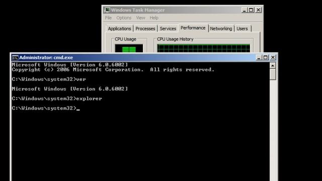Image resolution: width=322 pixels, height=181 pixels.
Task: Click the current empty command prompt line
Action: (46, 108)
